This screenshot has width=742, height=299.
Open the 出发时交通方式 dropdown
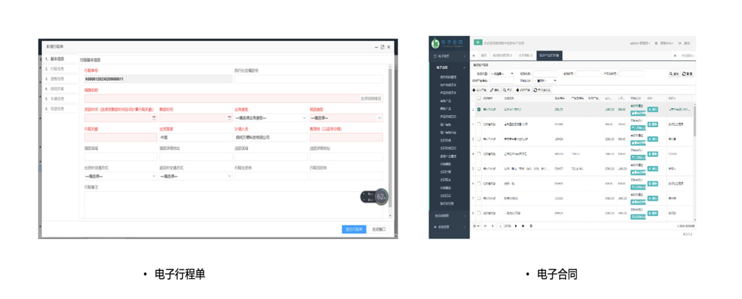[120, 176]
